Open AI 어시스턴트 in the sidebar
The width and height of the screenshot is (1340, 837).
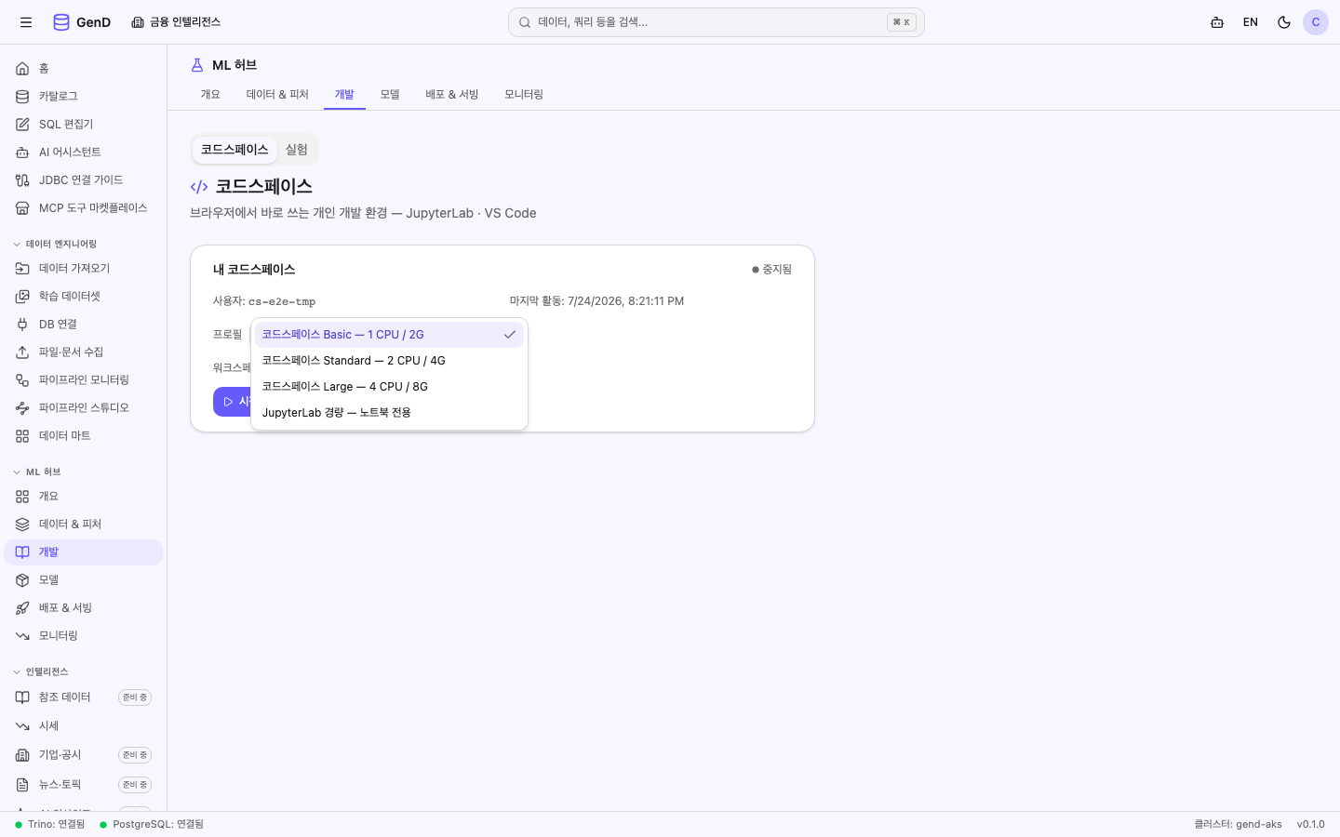84,153
